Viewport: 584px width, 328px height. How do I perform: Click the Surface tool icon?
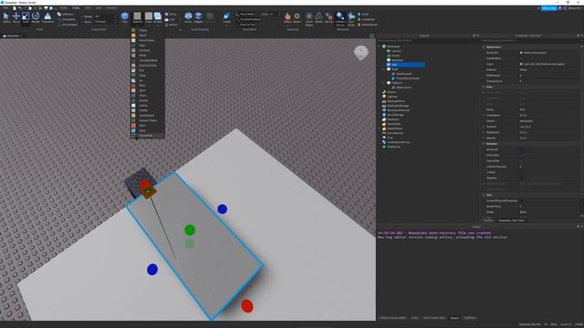[x=158, y=17]
